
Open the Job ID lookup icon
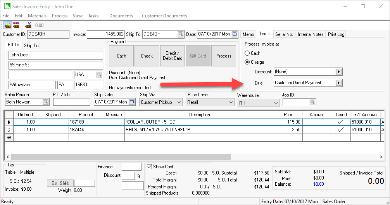[312, 102]
